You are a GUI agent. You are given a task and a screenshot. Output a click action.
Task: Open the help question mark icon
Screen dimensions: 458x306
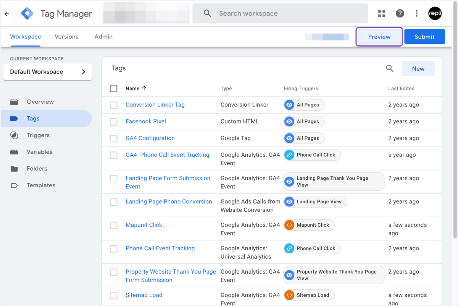click(x=400, y=14)
